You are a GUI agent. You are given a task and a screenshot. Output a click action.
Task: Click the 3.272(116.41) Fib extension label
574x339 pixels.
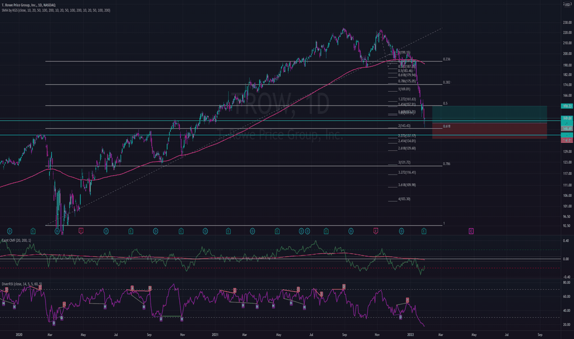pos(406,172)
